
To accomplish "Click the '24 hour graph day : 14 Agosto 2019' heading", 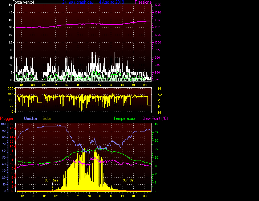I will coord(93,2).
